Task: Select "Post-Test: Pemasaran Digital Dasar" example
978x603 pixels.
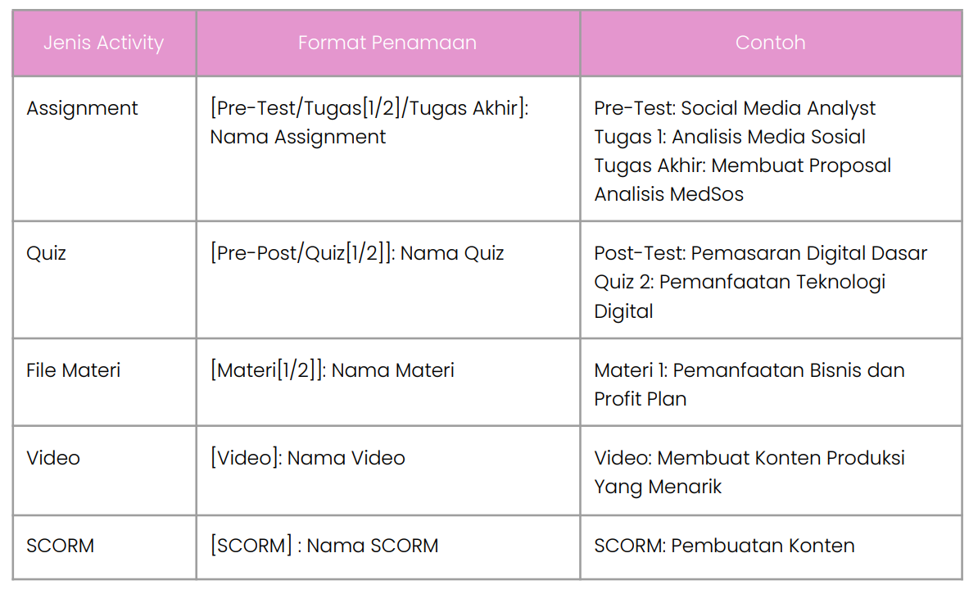Action: (x=760, y=253)
